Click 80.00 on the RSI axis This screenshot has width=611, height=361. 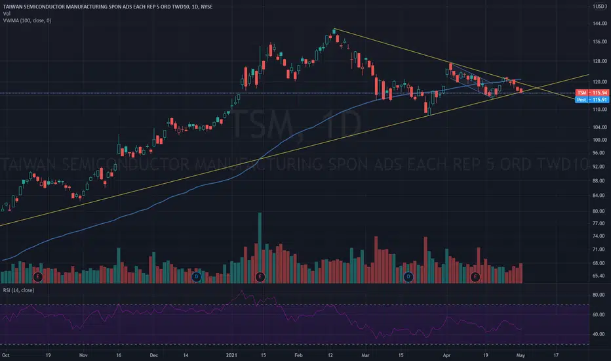point(600,295)
